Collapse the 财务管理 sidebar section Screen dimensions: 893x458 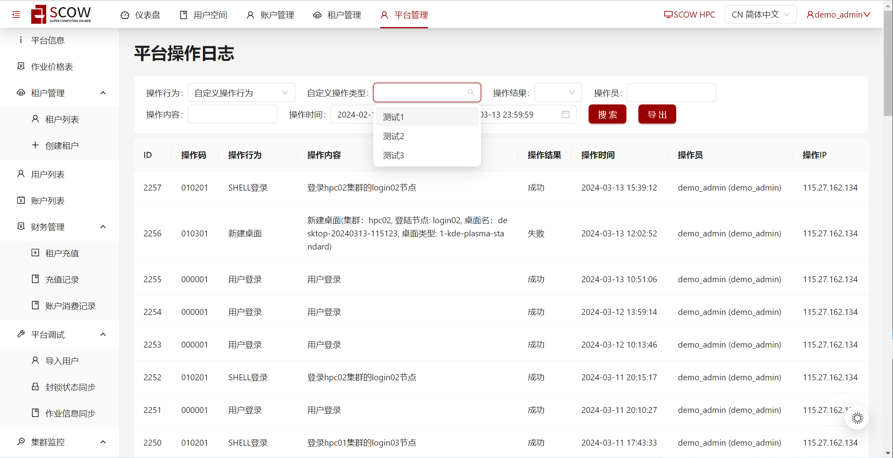coord(103,227)
